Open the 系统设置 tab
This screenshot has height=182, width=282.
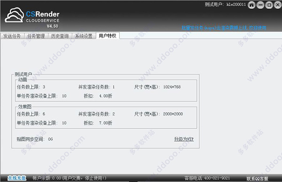[x=84, y=36]
